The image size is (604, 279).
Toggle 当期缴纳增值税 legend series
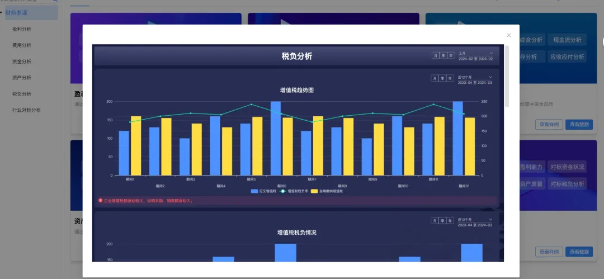[x=327, y=191]
